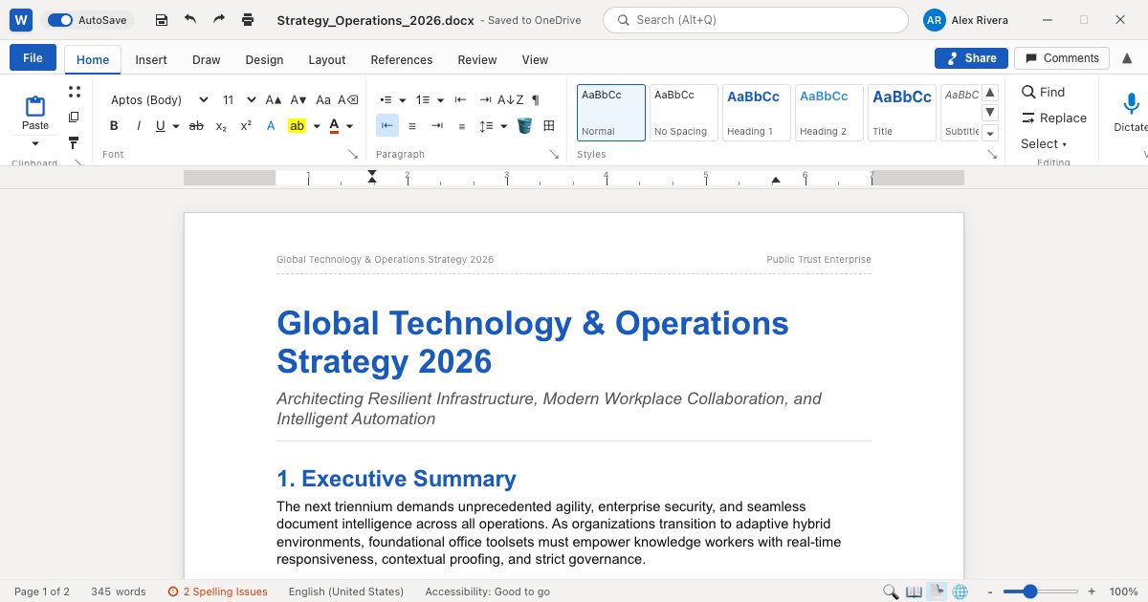This screenshot has height=602, width=1148.
Task: Click the zoom slider handle in status bar
Action: (1030, 591)
